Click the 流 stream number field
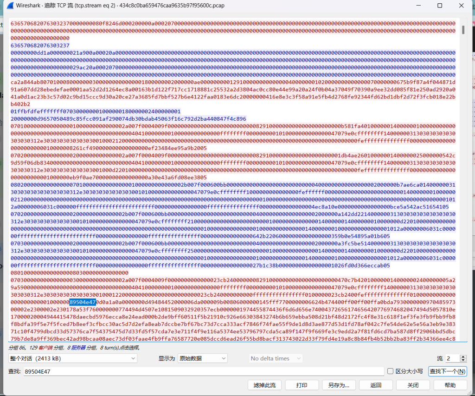 point(452,358)
